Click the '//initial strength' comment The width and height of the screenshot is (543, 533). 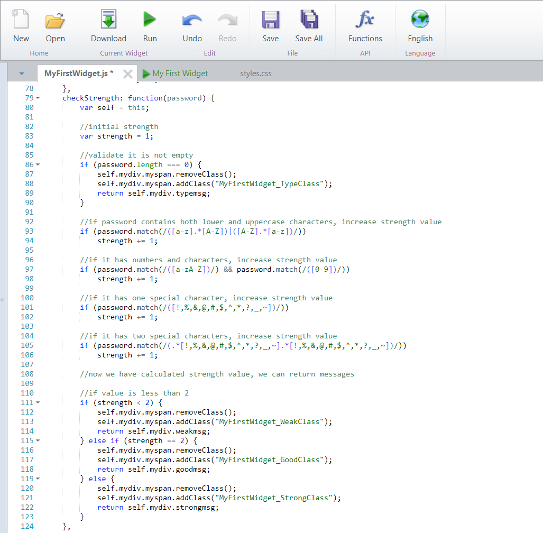coord(119,126)
